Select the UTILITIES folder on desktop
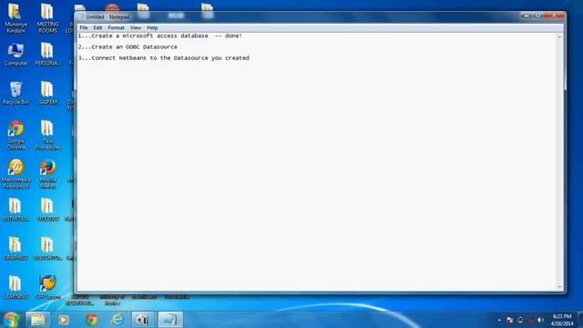 point(47,210)
